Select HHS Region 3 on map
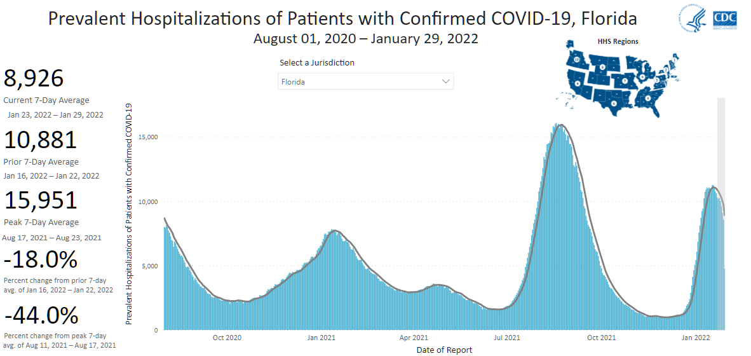Viewport: 751px width, 356px height. (658, 81)
